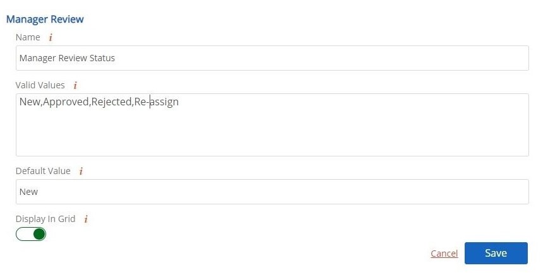Place cursor in 'assign' after Re- hyphen
Image resolution: width=548 pixels, height=275 pixels.
165,102
